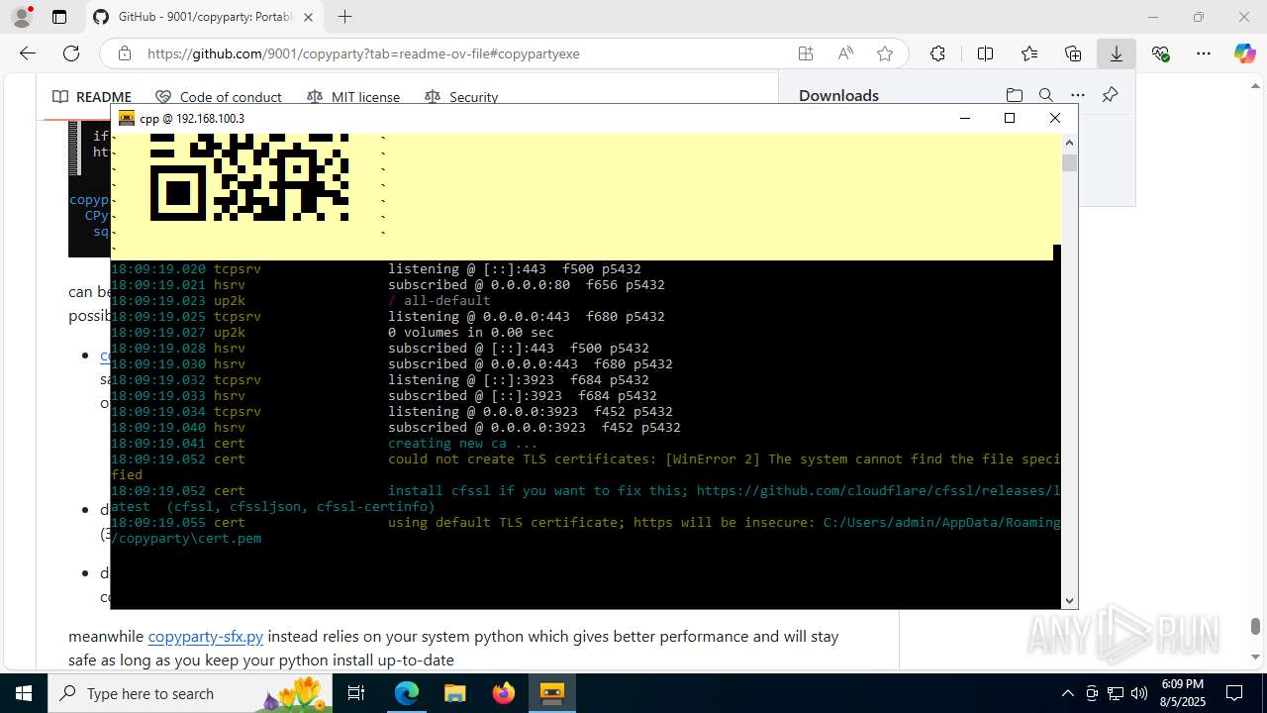Open the notification center icon
The image size is (1267, 713).
(x=1234, y=693)
